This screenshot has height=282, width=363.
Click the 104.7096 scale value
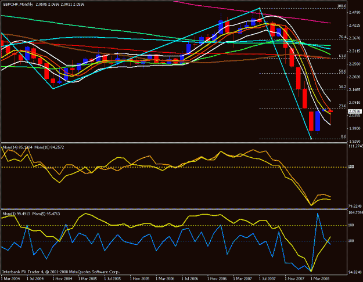(355, 212)
